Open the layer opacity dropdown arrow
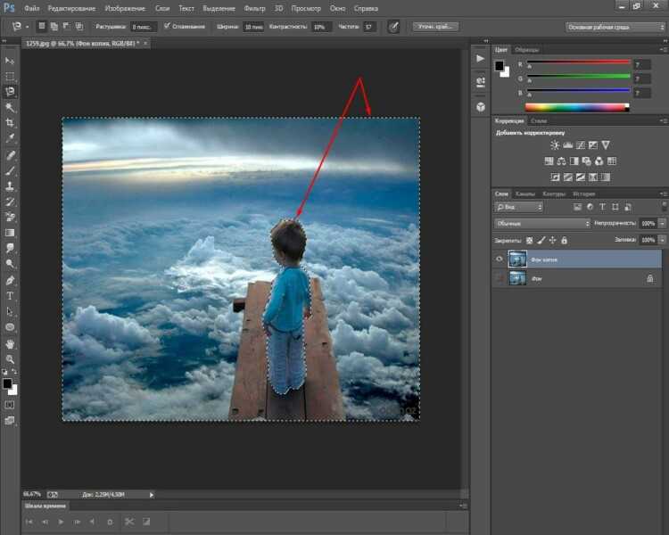669x535 pixels. [662, 223]
